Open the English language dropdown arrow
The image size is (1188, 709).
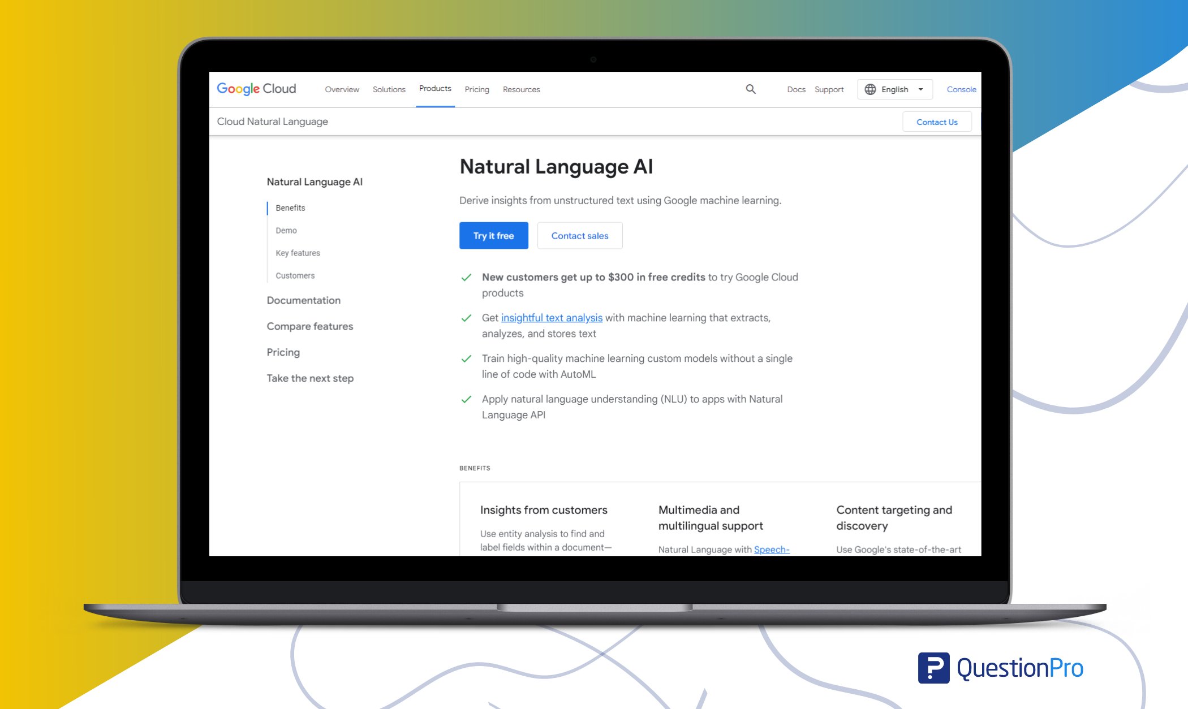pyautogui.click(x=921, y=89)
